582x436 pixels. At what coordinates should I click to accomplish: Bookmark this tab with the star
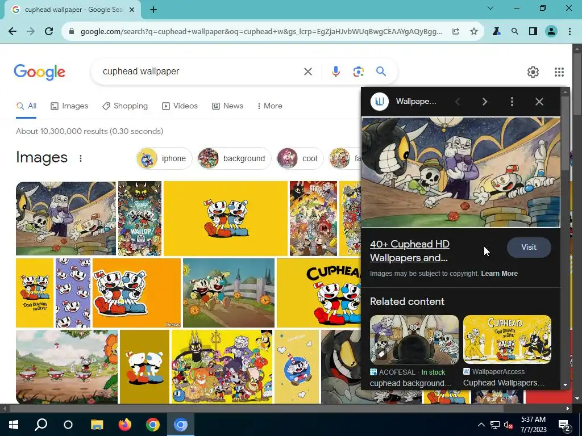(474, 32)
